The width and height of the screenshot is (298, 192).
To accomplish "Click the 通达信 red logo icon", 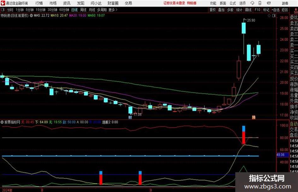I will click(x=3, y=3).
